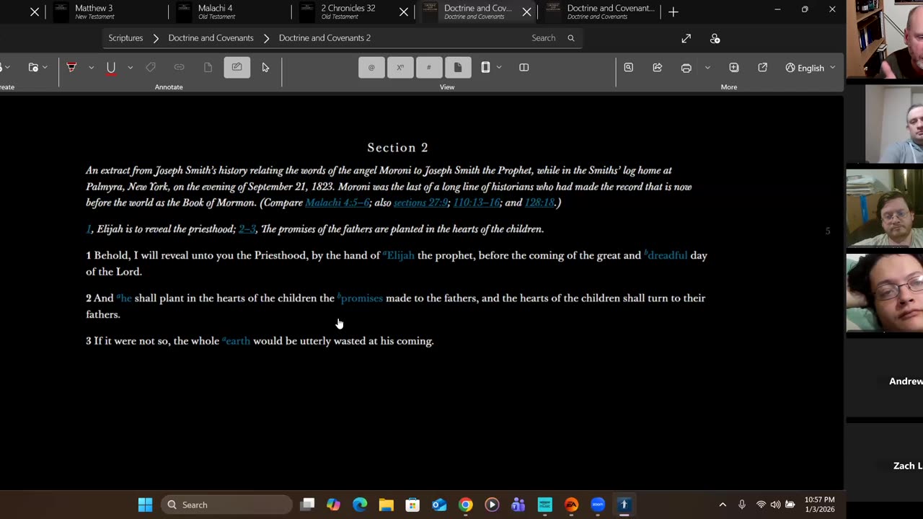Click the folder create icon
This screenshot has width=923, height=519.
(33, 67)
